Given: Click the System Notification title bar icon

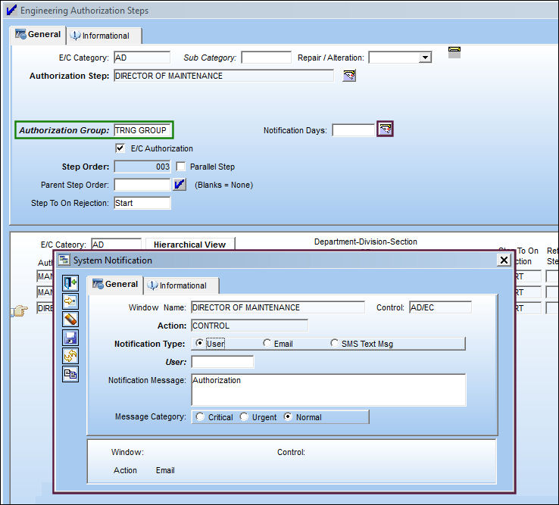Looking at the screenshot, I should pos(64,260).
